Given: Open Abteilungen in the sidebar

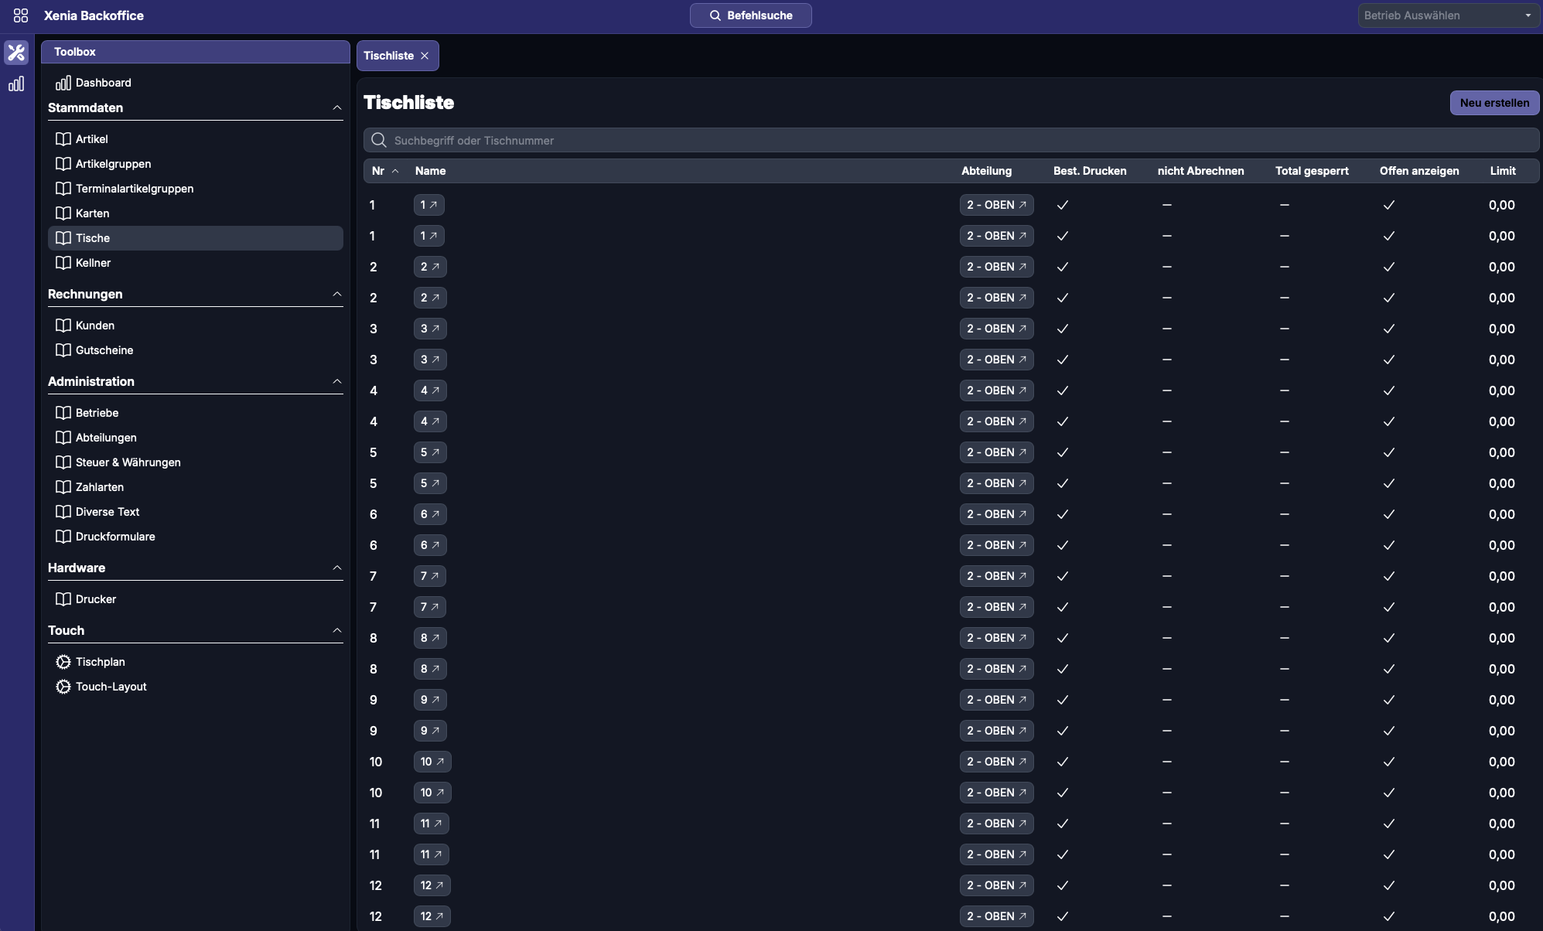Looking at the screenshot, I should point(106,438).
